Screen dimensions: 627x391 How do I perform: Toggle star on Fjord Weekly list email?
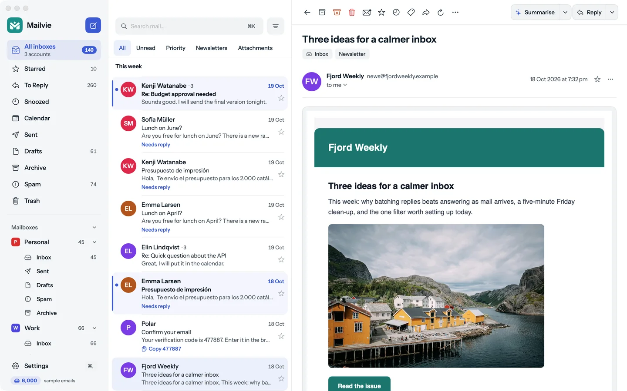click(x=281, y=379)
